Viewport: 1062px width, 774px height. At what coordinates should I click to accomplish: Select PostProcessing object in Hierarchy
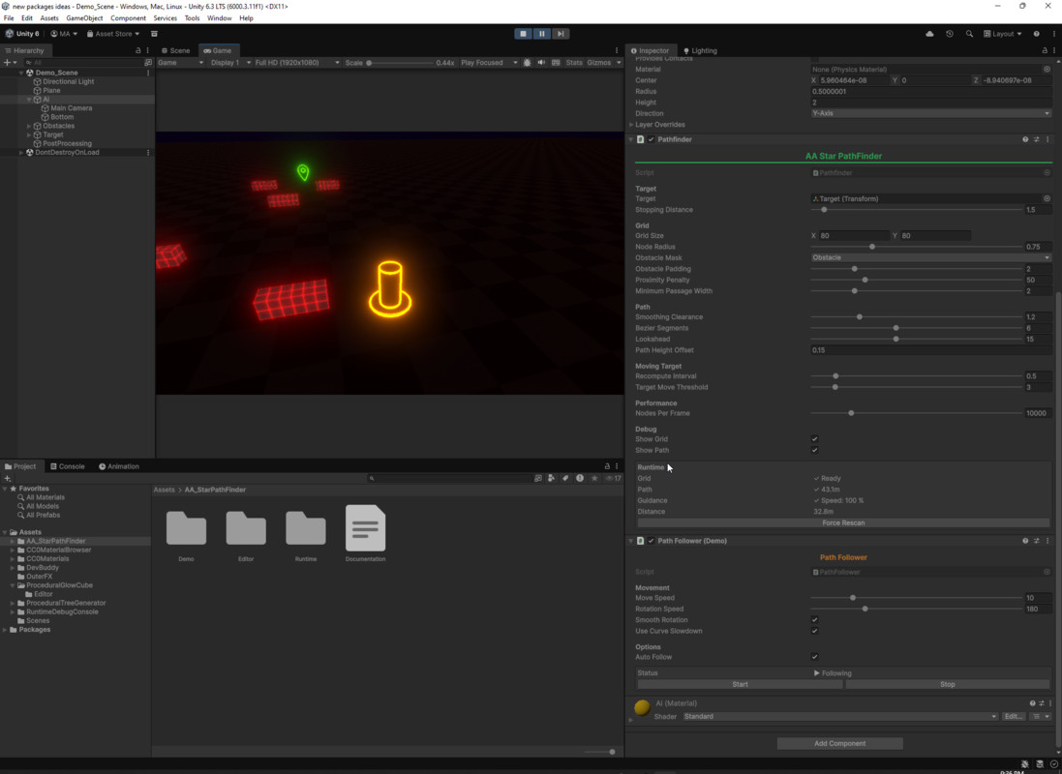pos(67,143)
